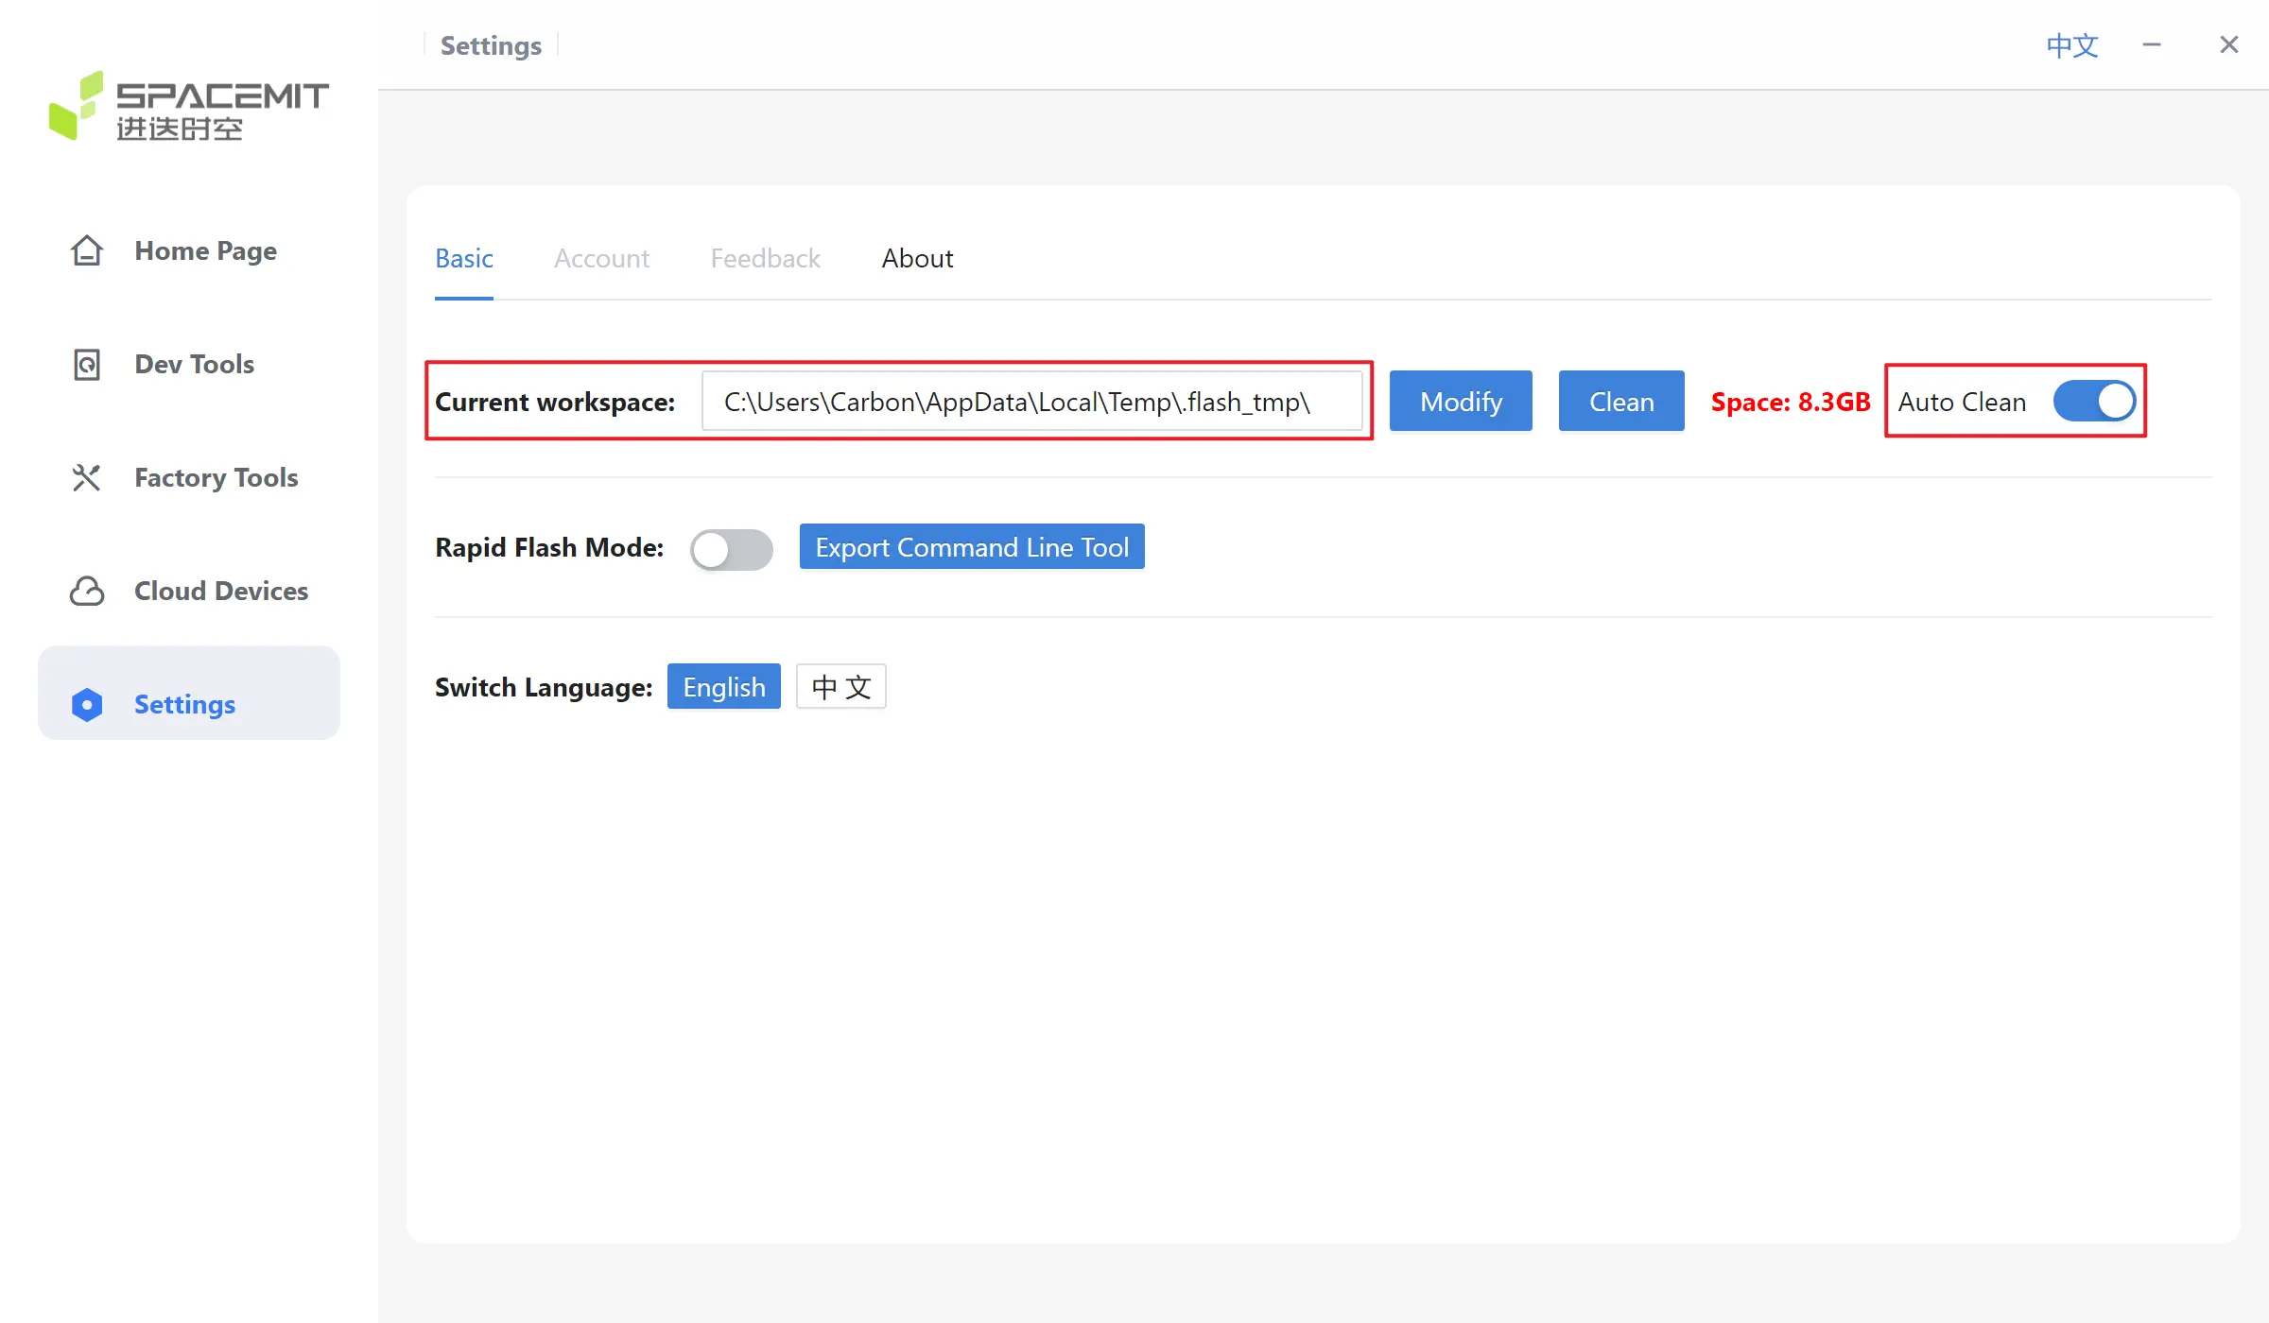The height and width of the screenshot is (1323, 2269).
Task: Click the Modify workspace button
Action: coord(1461,401)
